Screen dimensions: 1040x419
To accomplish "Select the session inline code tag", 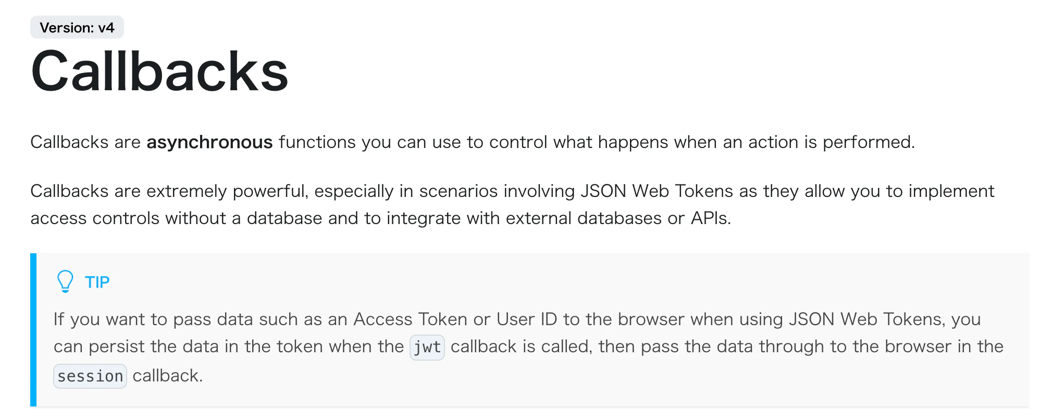I will click(90, 376).
